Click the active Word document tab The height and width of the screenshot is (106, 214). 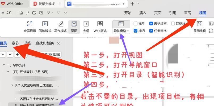coord(96,4)
